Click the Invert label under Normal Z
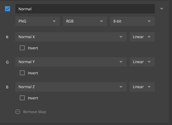This screenshot has width=172, height=125. [33, 98]
